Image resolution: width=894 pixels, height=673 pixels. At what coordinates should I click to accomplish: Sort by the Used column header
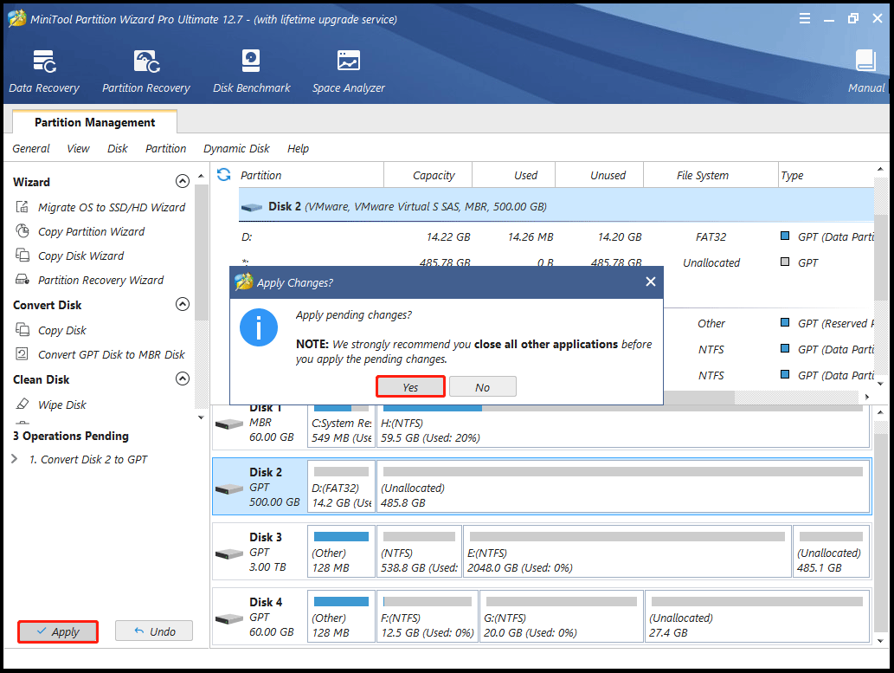[x=514, y=175]
